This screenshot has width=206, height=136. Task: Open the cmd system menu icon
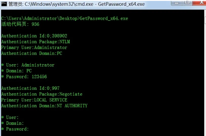coord(4,4)
